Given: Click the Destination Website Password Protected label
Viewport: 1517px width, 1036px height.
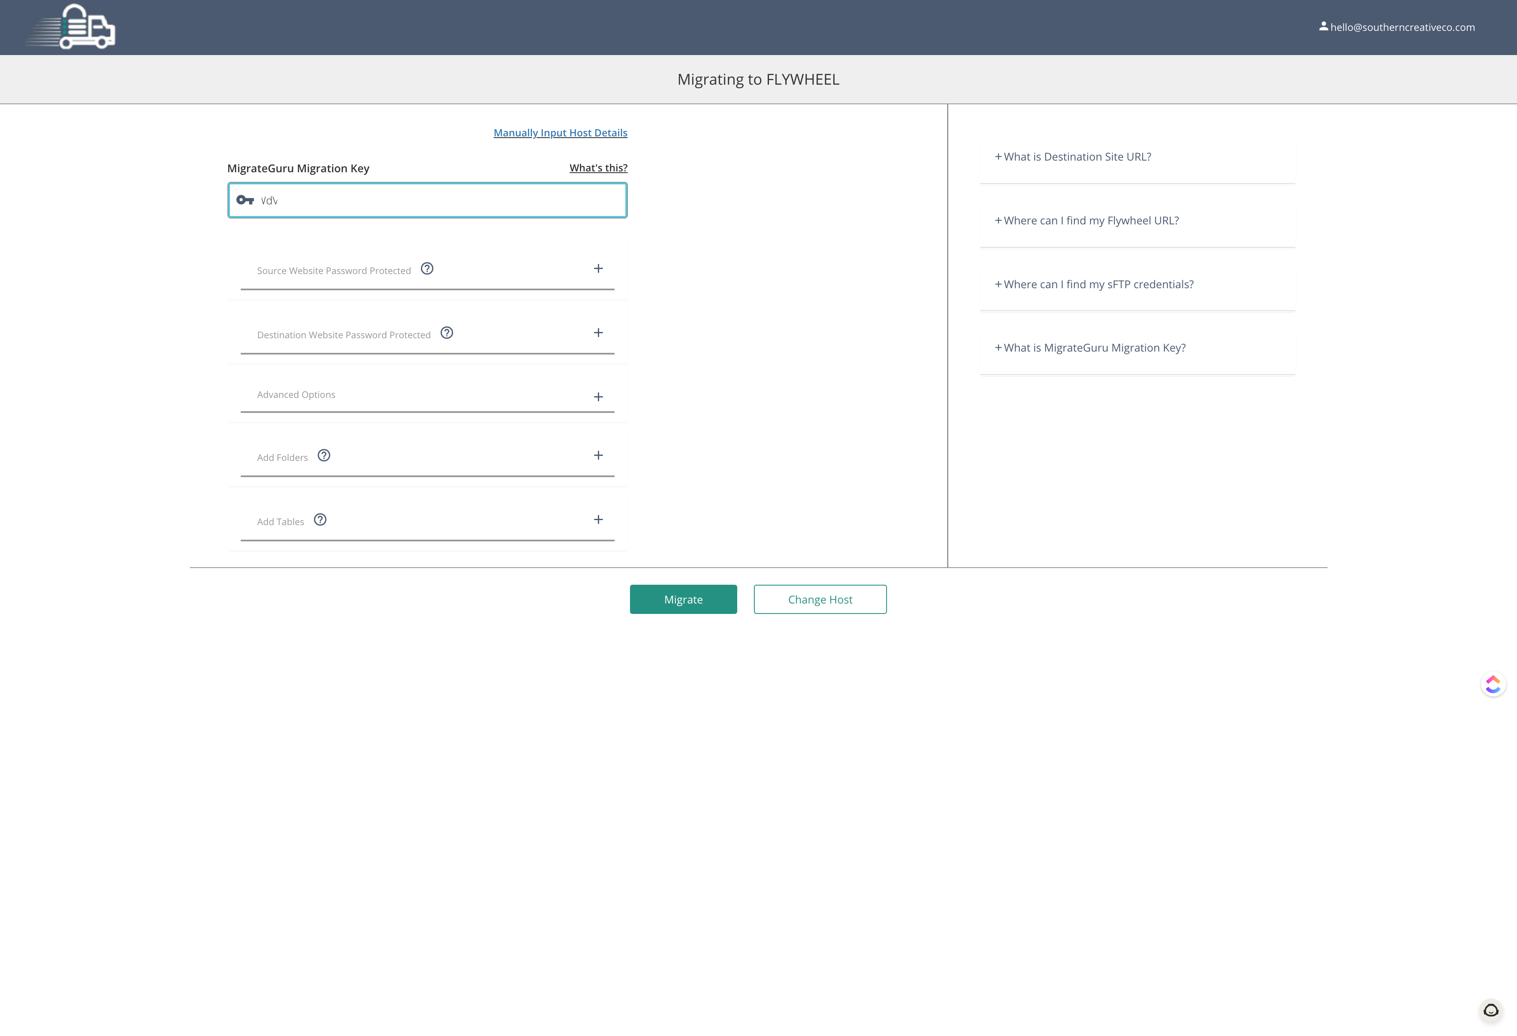Looking at the screenshot, I should coord(343,334).
